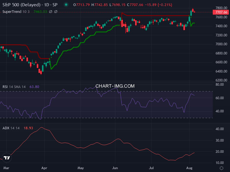Click RSI value 63.80

click(34, 87)
